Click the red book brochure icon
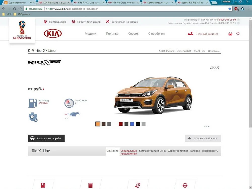The height and width of the screenshot is (189, 252). pyautogui.click(x=43, y=185)
